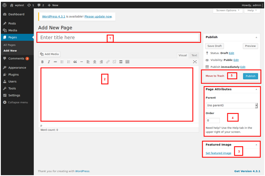Open the Dashboard menu
Viewport: 265px width, 176px height.
pos(17,14)
